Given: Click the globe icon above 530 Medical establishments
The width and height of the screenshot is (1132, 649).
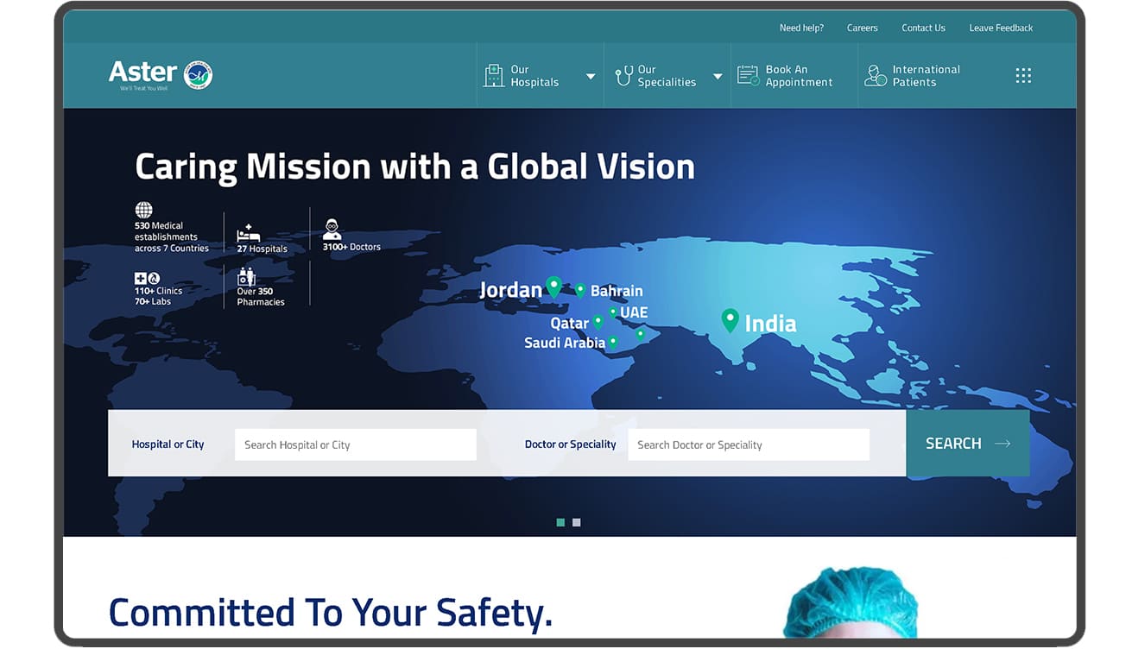Looking at the screenshot, I should tap(143, 210).
